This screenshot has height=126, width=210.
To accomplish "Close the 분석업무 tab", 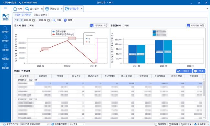I will click(81, 9).
